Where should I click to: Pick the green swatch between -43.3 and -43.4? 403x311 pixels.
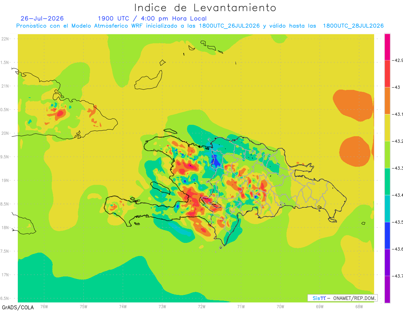pos(387,182)
